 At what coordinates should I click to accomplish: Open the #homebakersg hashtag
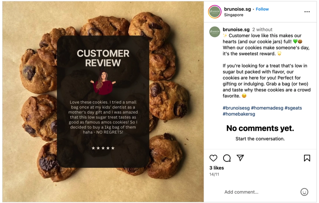239,114
